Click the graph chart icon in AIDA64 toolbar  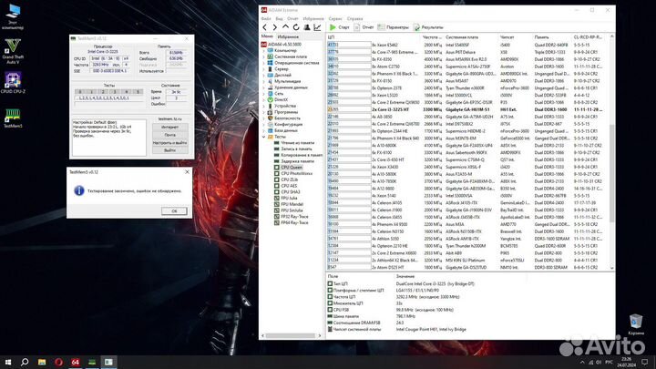317,27
